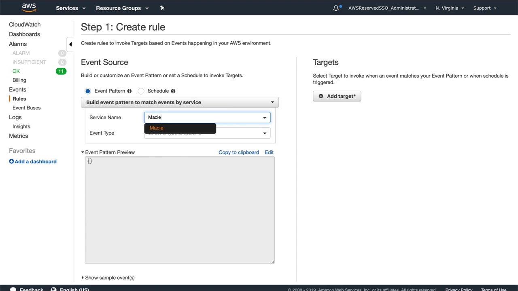
Task: Open the notifications bell icon
Action: [336, 8]
